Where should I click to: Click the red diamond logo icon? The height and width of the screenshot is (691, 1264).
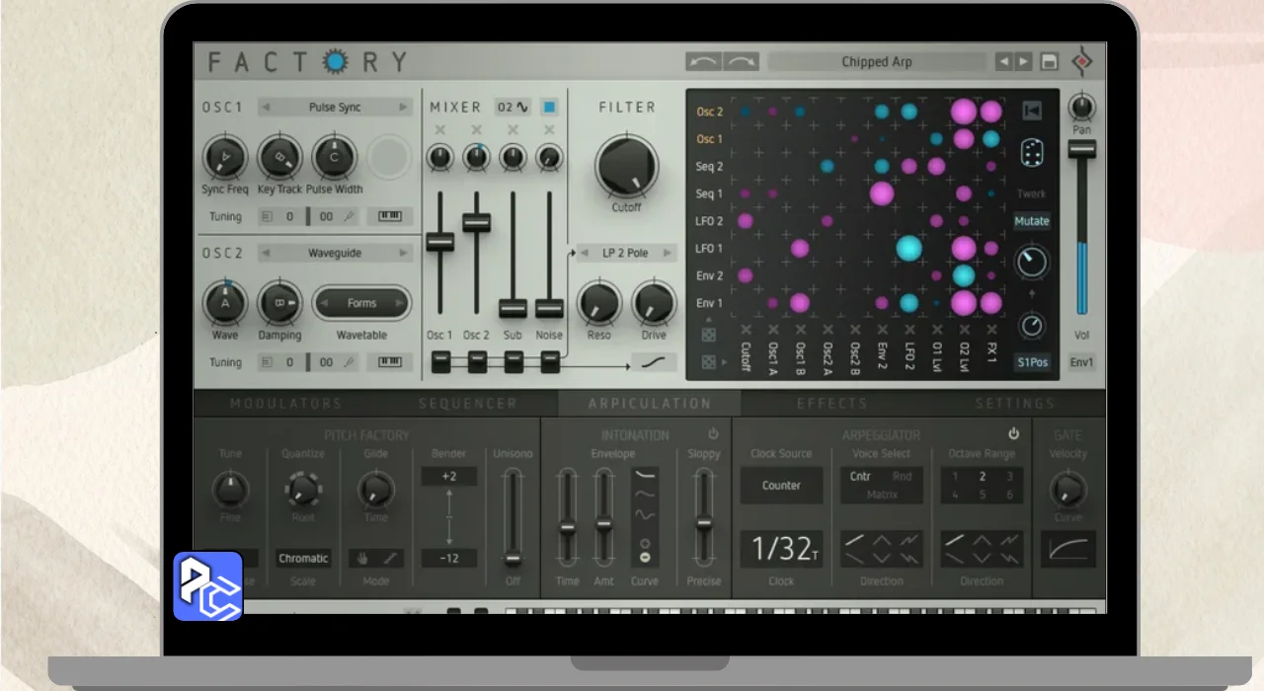tap(1082, 62)
